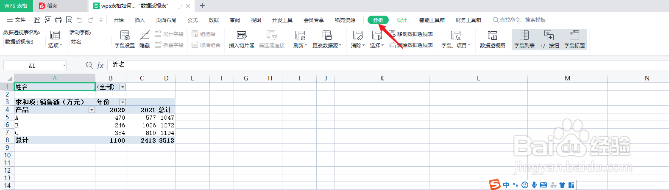The image size is (669, 190).
Task: Click the toolbox grid icon in IME bar
Action: pos(571,185)
